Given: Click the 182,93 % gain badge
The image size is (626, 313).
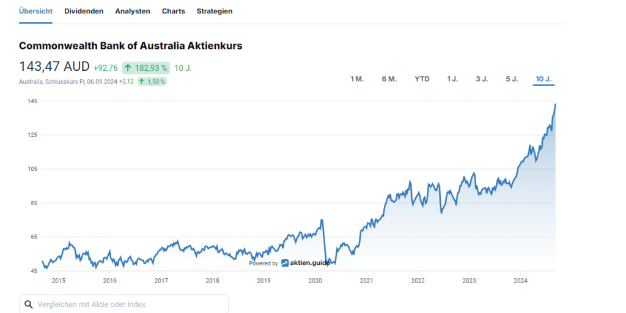Looking at the screenshot, I should (x=145, y=68).
